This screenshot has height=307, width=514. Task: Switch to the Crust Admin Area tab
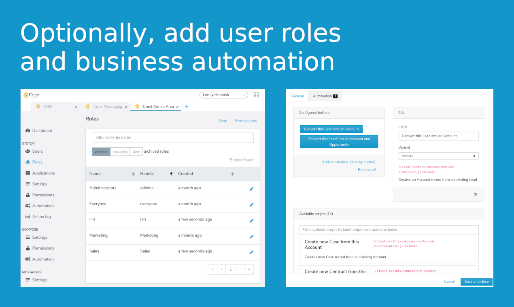pyautogui.click(x=156, y=107)
